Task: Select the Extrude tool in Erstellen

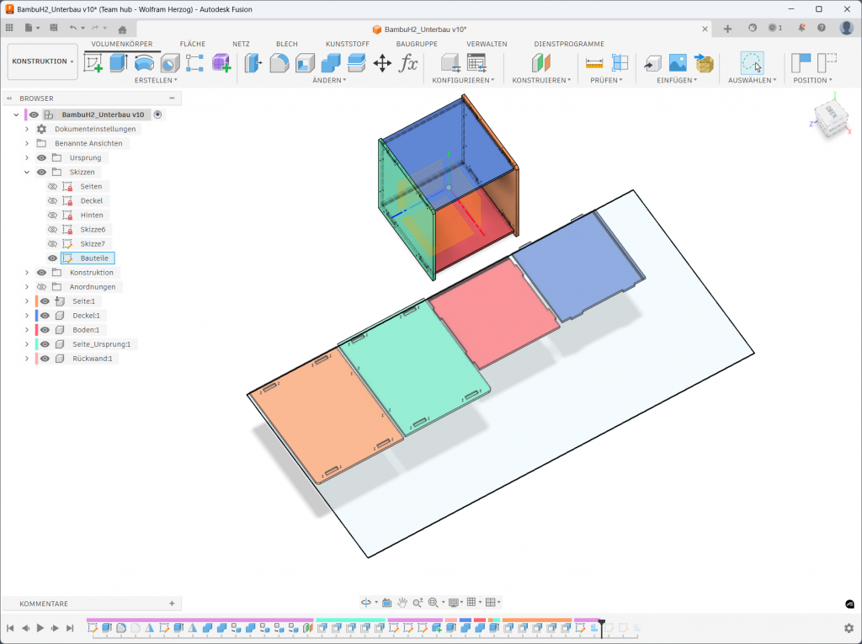Action: [x=119, y=63]
